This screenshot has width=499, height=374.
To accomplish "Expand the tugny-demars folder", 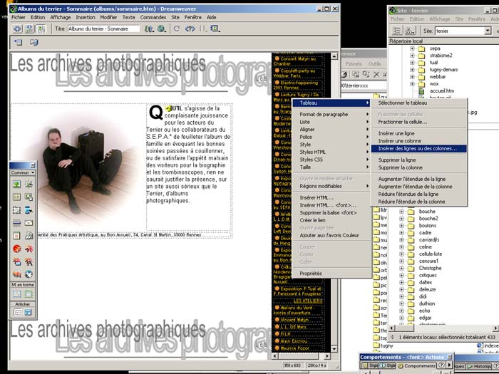I will click(x=413, y=70).
